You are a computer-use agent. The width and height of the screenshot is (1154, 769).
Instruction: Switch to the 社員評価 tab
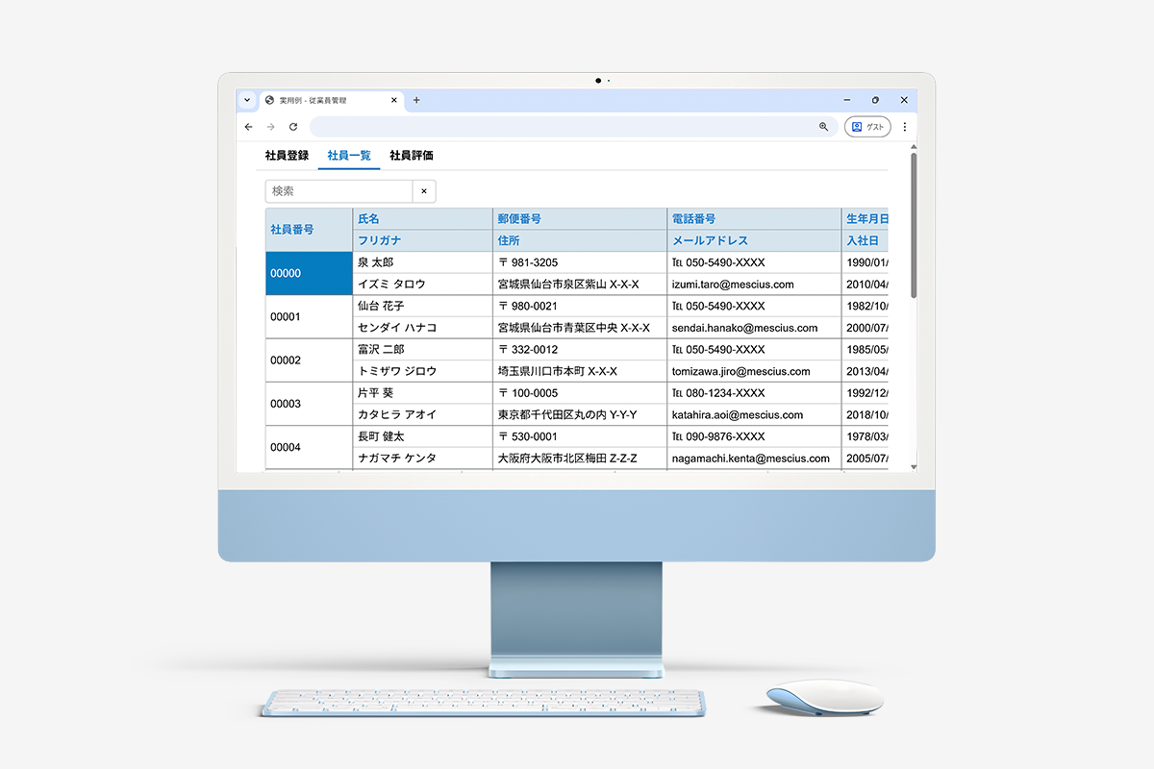point(412,156)
